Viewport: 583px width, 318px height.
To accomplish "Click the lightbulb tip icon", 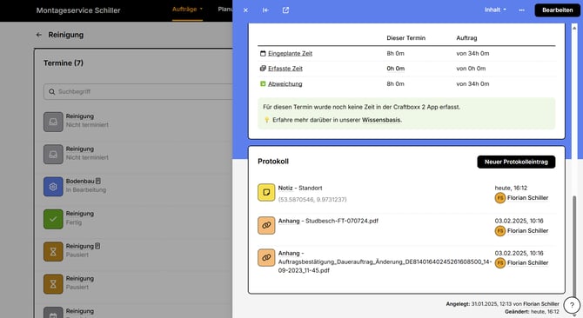I will coord(266,120).
